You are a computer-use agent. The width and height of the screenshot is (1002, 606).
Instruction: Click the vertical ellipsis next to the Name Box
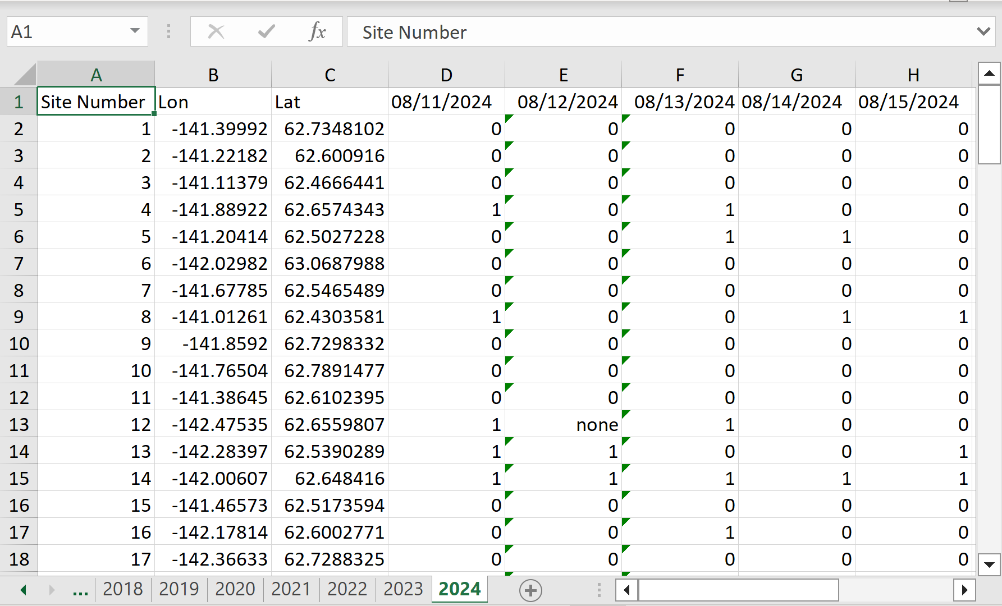[x=168, y=31]
